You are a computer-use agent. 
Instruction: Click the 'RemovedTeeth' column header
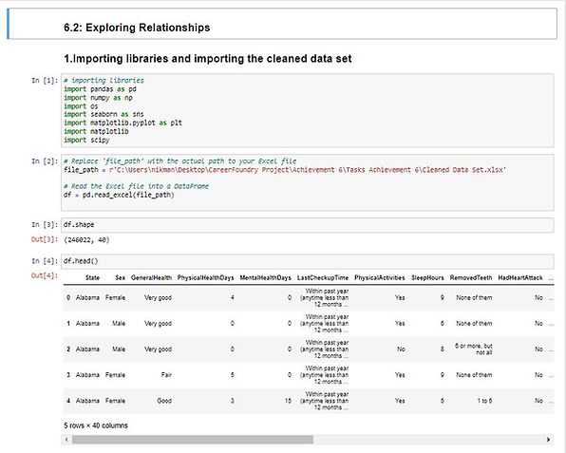tap(471, 277)
